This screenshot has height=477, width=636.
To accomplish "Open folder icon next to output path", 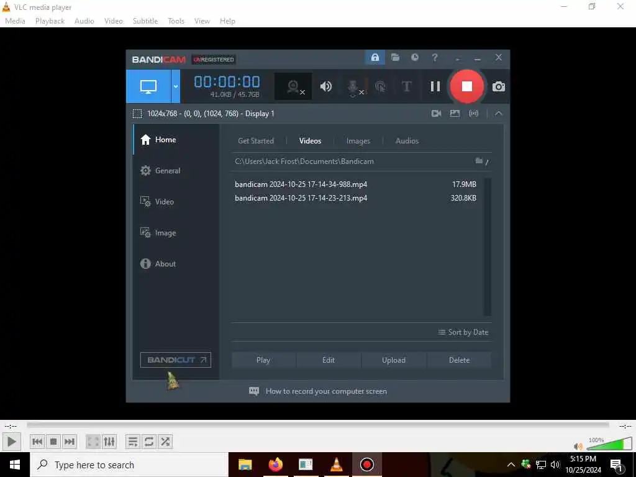I will [x=479, y=161].
